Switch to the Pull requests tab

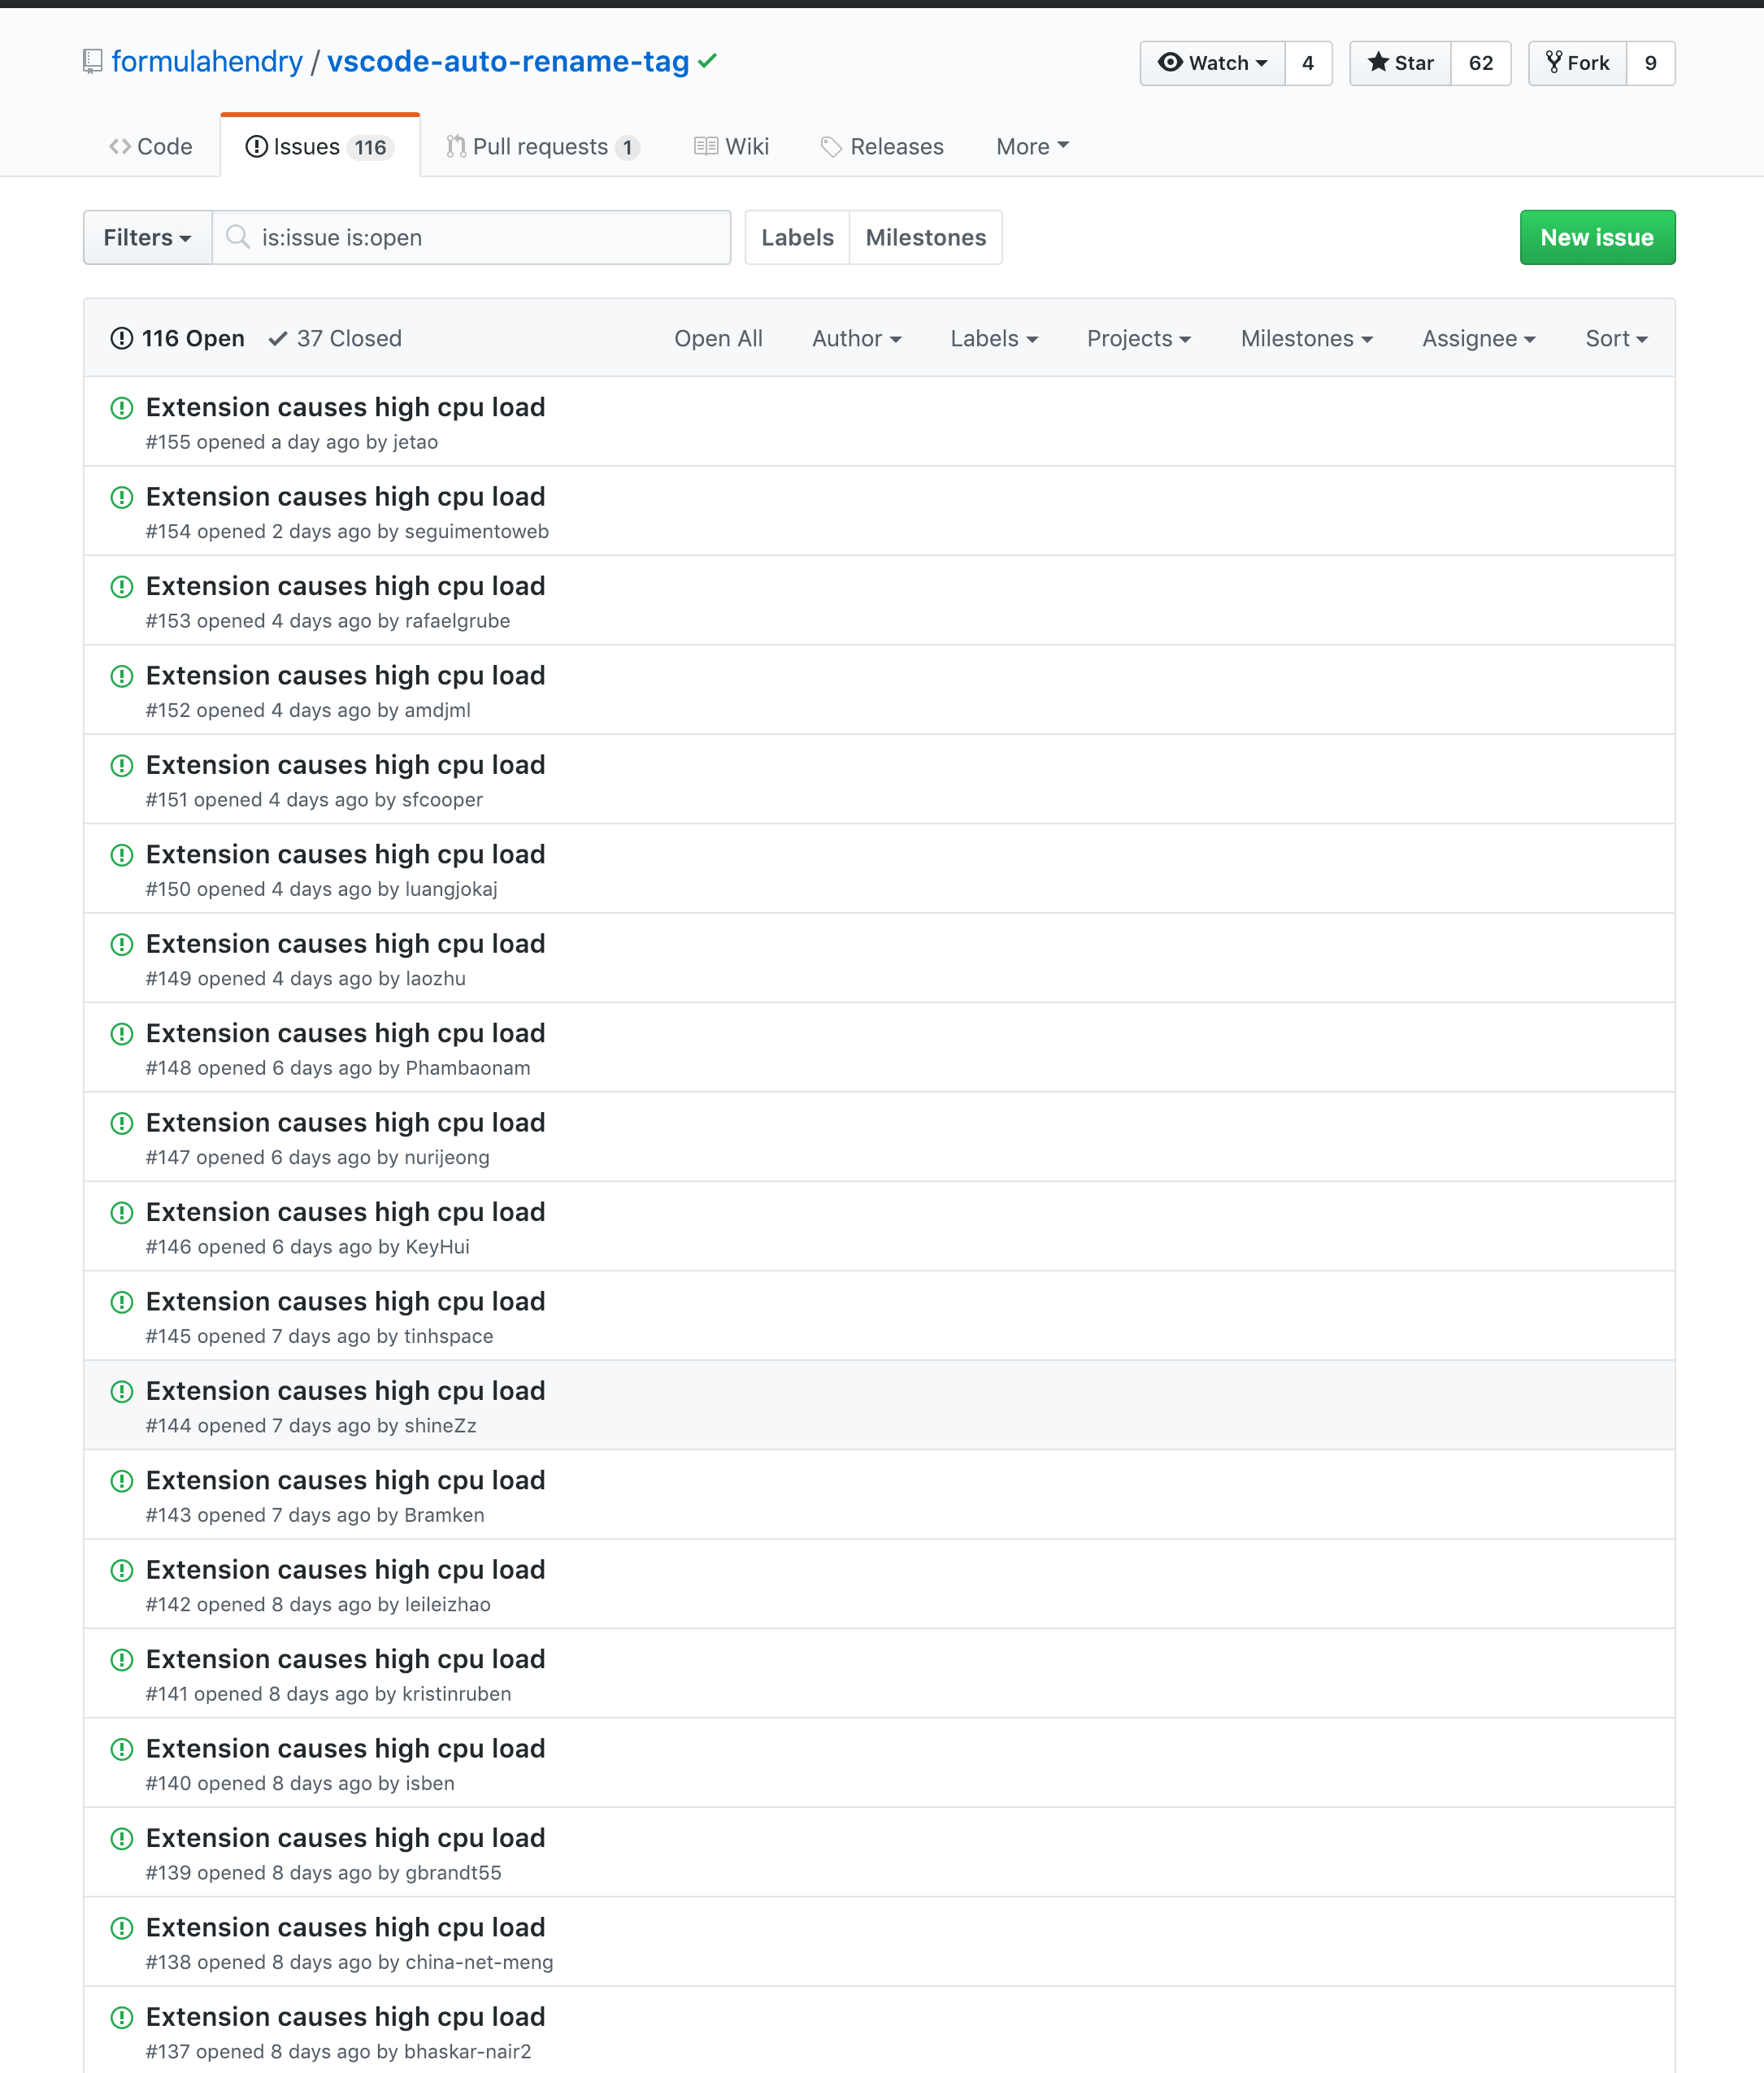tap(542, 146)
